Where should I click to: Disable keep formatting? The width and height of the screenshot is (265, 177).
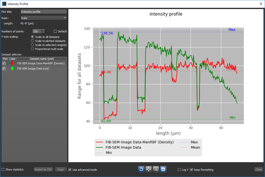[192, 170]
